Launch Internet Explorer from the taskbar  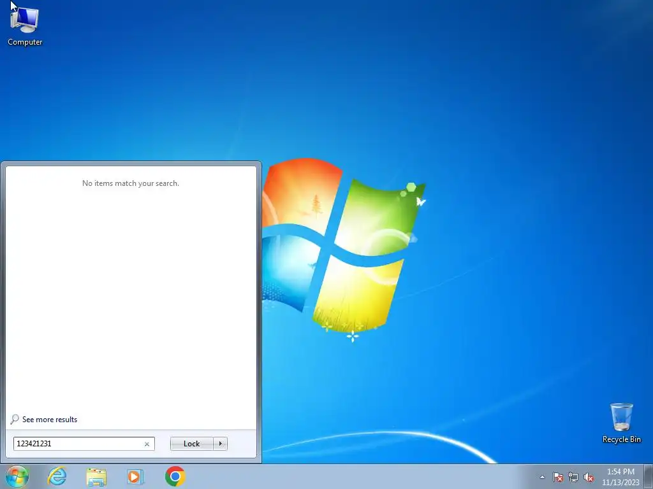click(x=57, y=476)
